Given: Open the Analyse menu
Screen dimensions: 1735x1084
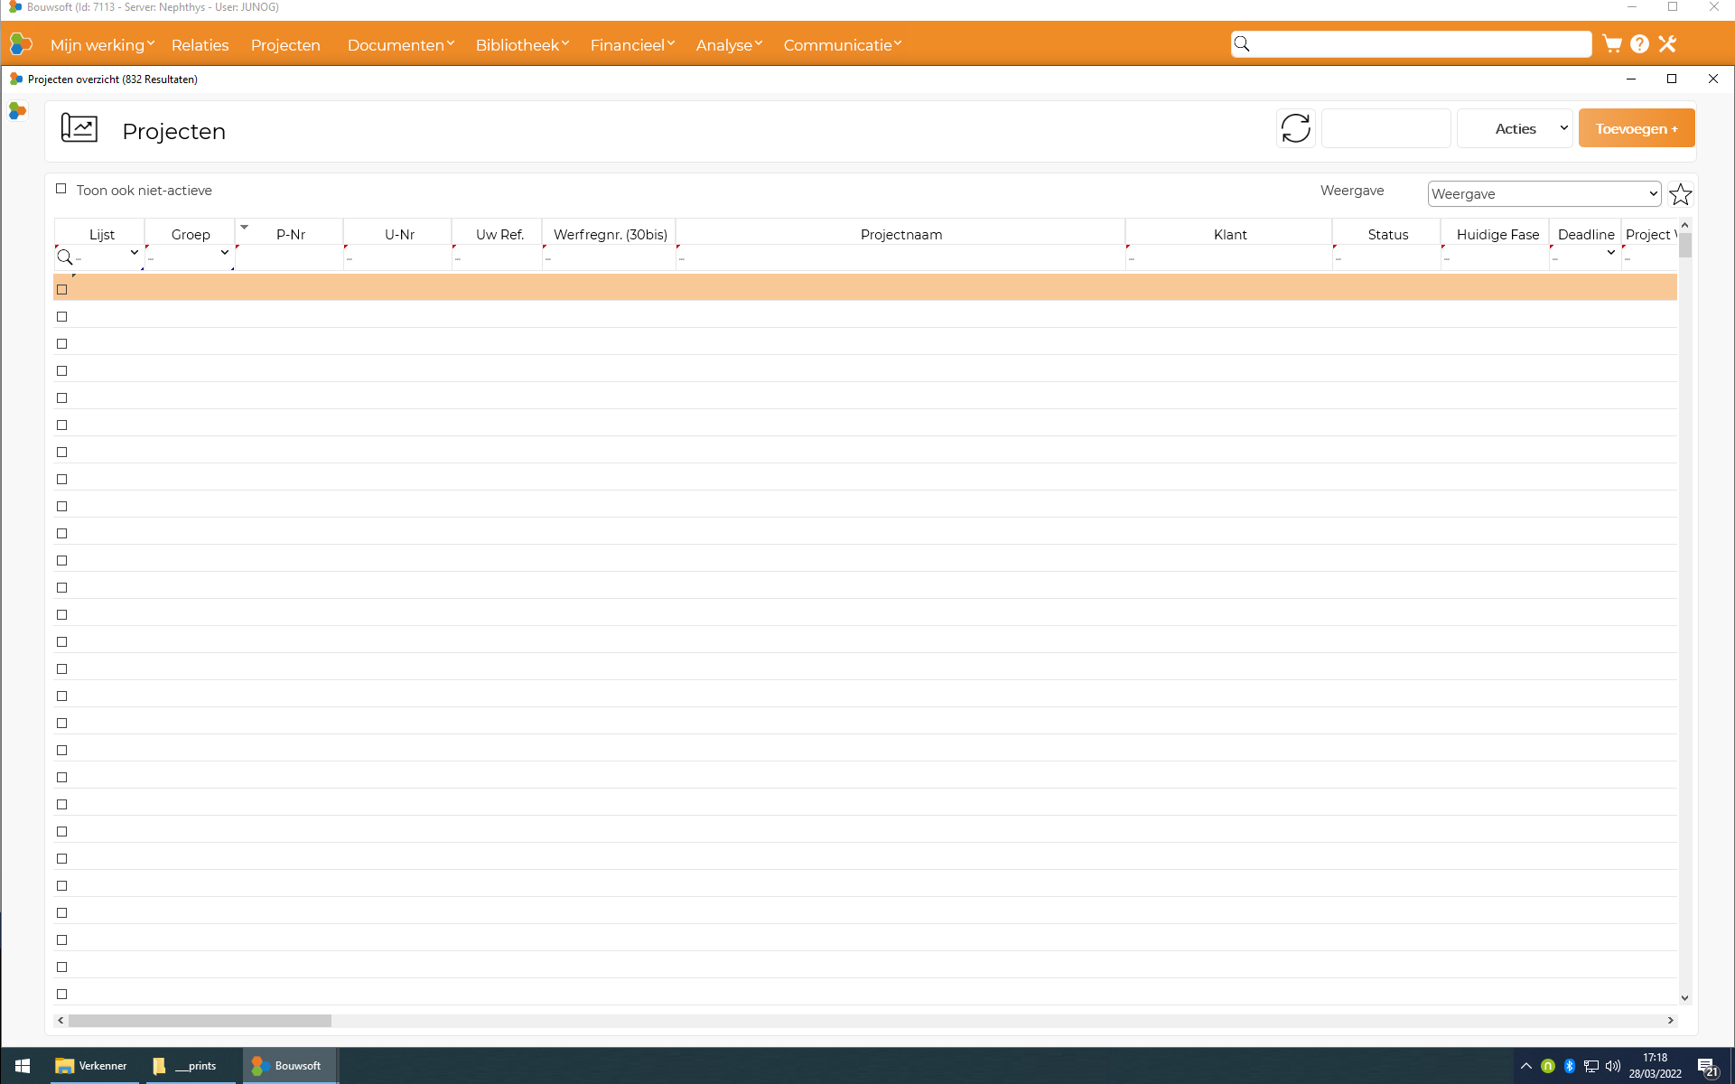Looking at the screenshot, I should click(729, 44).
